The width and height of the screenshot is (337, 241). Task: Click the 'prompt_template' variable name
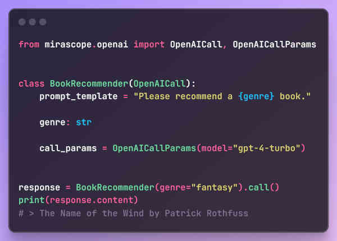79,97
